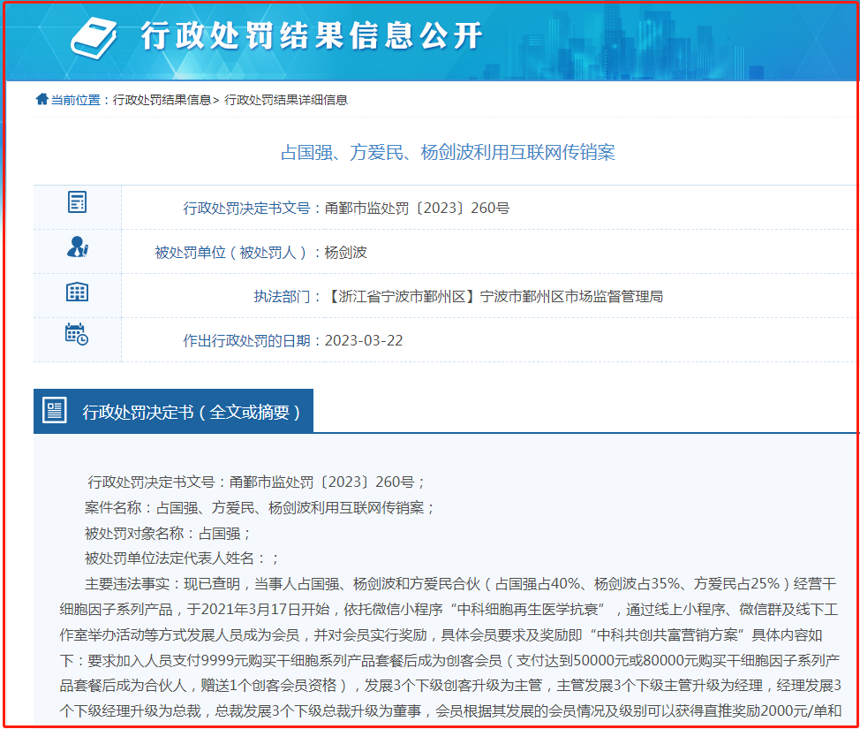Click the punished person value 杨剑波

click(345, 253)
